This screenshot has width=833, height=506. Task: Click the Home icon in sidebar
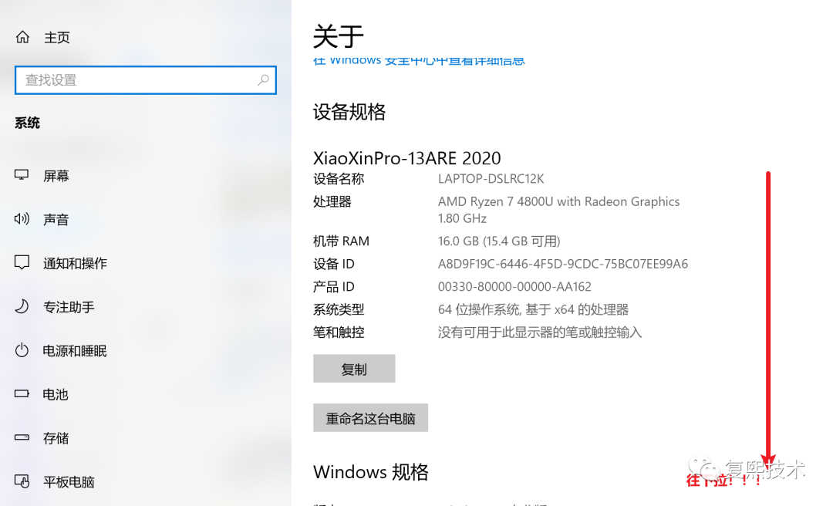[22, 37]
